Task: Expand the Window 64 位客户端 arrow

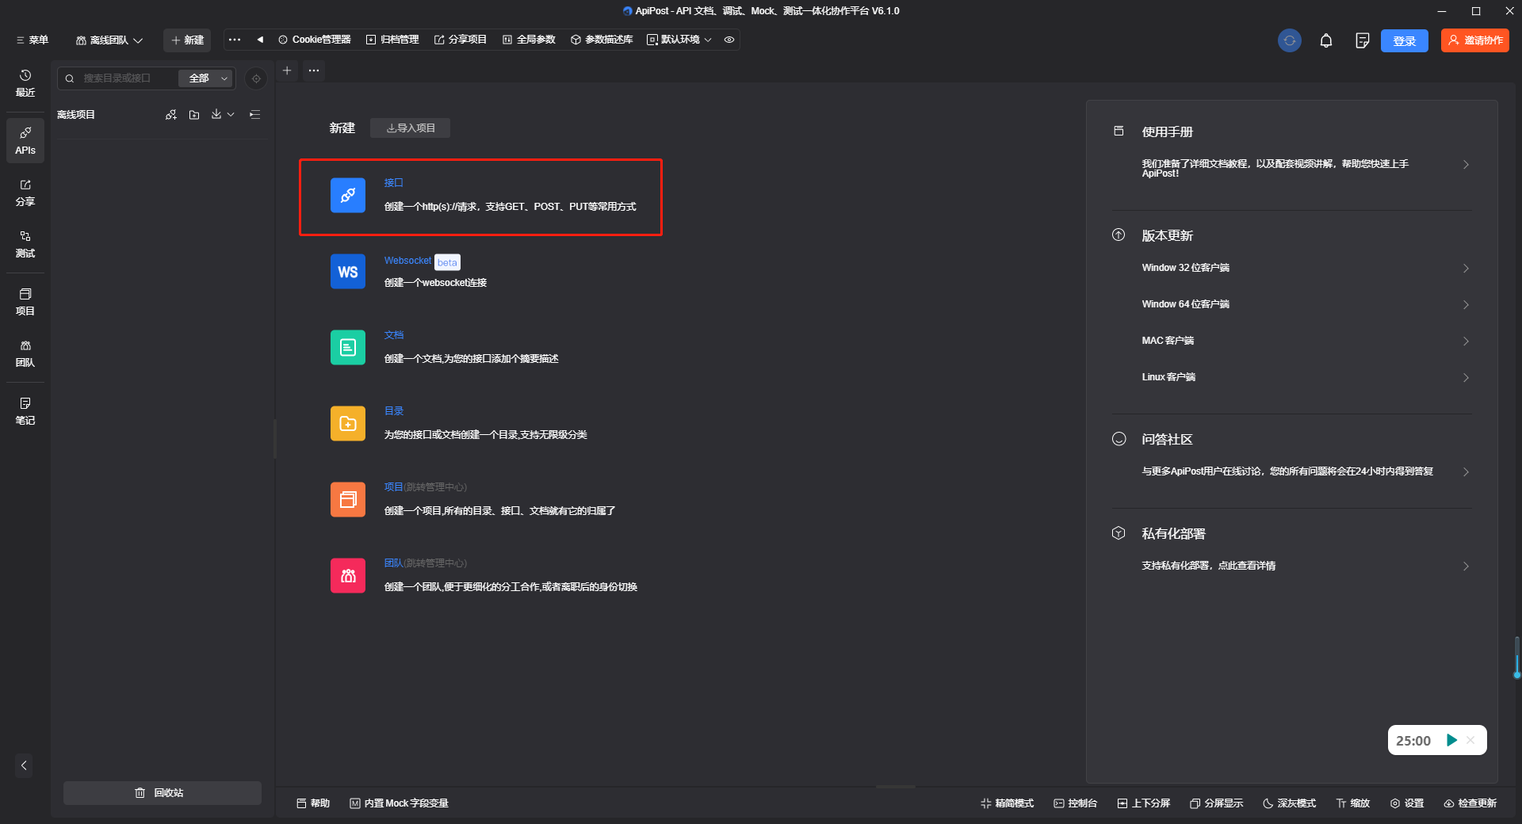Action: click(x=1466, y=305)
